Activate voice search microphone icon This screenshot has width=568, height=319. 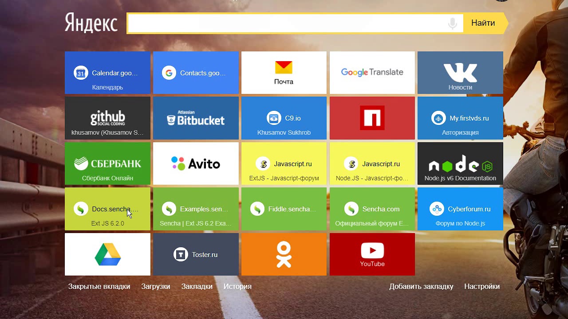coord(452,23)
